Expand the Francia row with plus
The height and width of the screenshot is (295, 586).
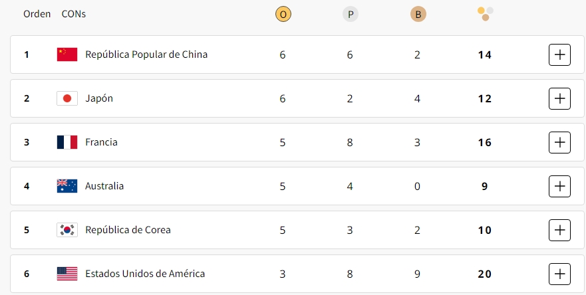pos(559,142)
